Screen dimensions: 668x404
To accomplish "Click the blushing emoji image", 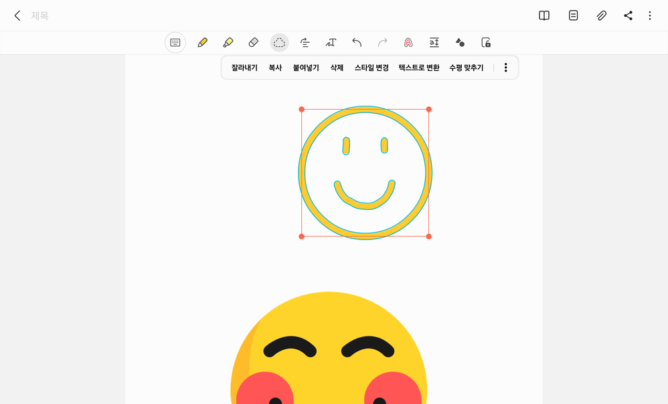I will pos(329,349).
